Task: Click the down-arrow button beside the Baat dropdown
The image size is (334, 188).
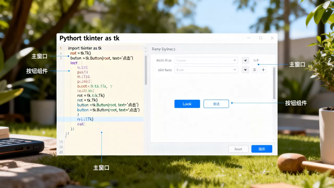Action: pyautogui.click(x=245, y=70)
